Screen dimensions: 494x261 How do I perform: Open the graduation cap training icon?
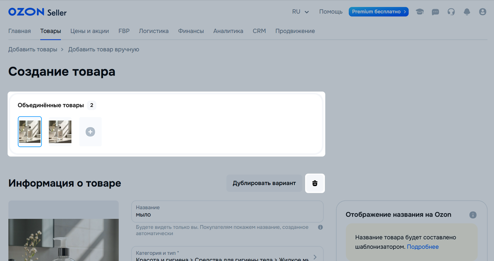pyautogui.click(x=420, y=12)
